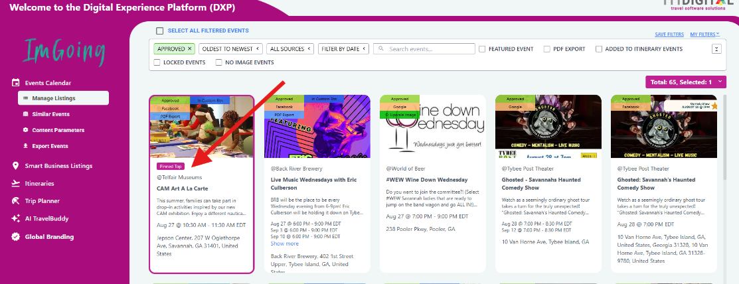Check the PDF Export filter checkbox
Screen dimensions: 739x284
[x=546, y=49]
